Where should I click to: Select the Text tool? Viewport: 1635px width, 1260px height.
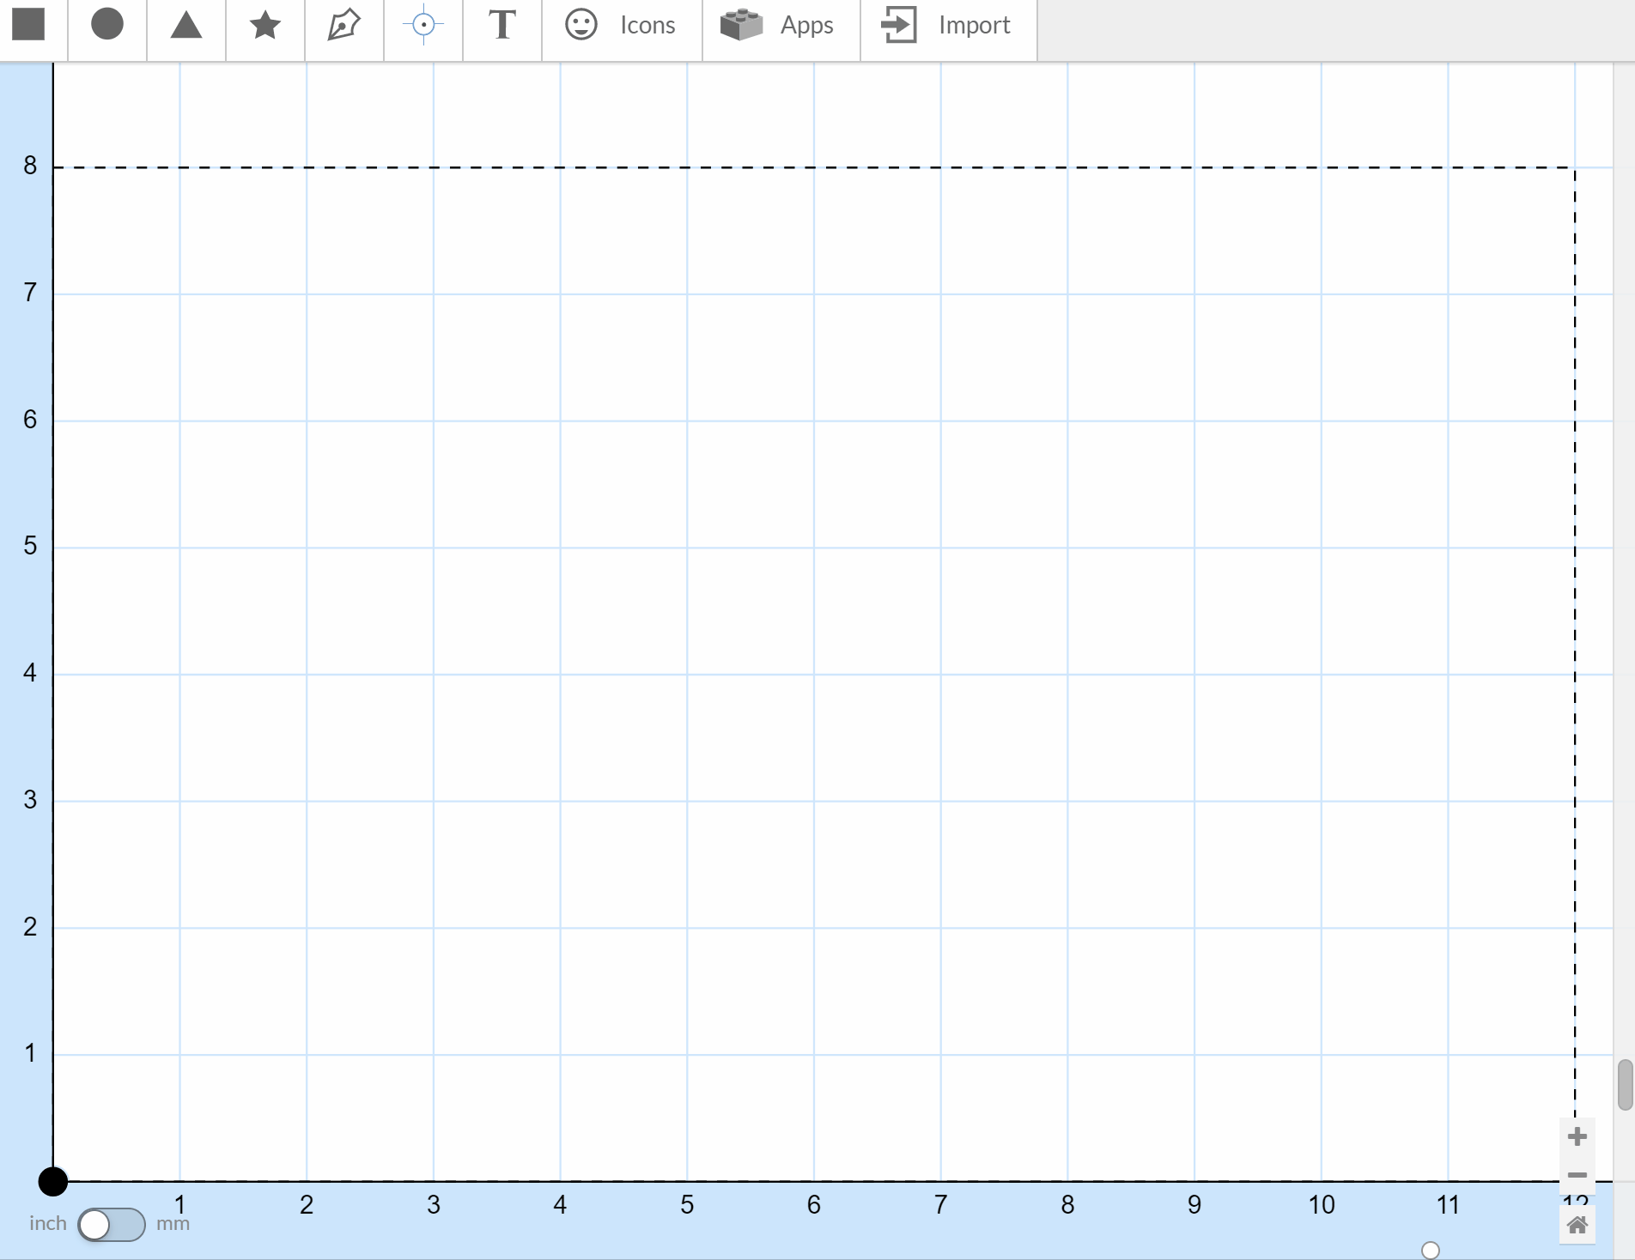(501, 25)
